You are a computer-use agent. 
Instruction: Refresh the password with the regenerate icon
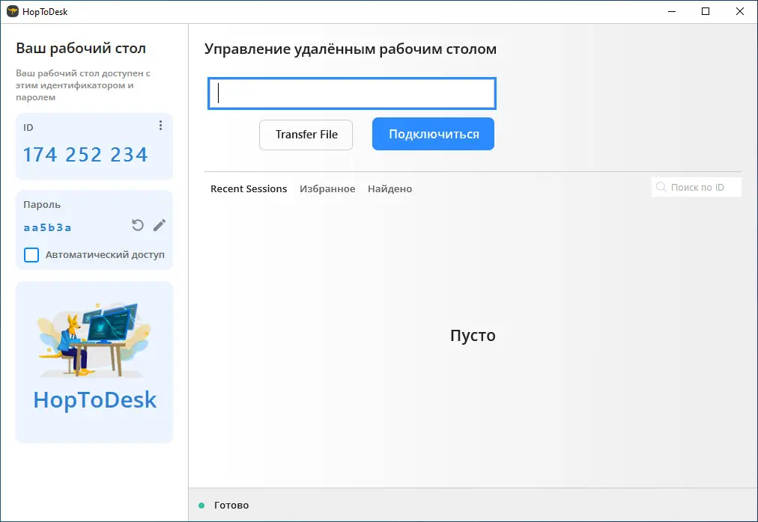click(138, 225)
